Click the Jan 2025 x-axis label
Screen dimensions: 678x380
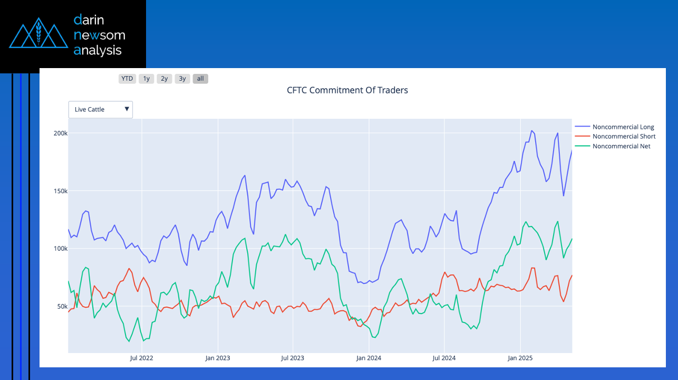(520, 358)
